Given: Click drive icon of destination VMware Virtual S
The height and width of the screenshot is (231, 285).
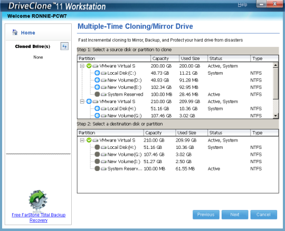Looking at the screenshot, I should click(96, 140).
